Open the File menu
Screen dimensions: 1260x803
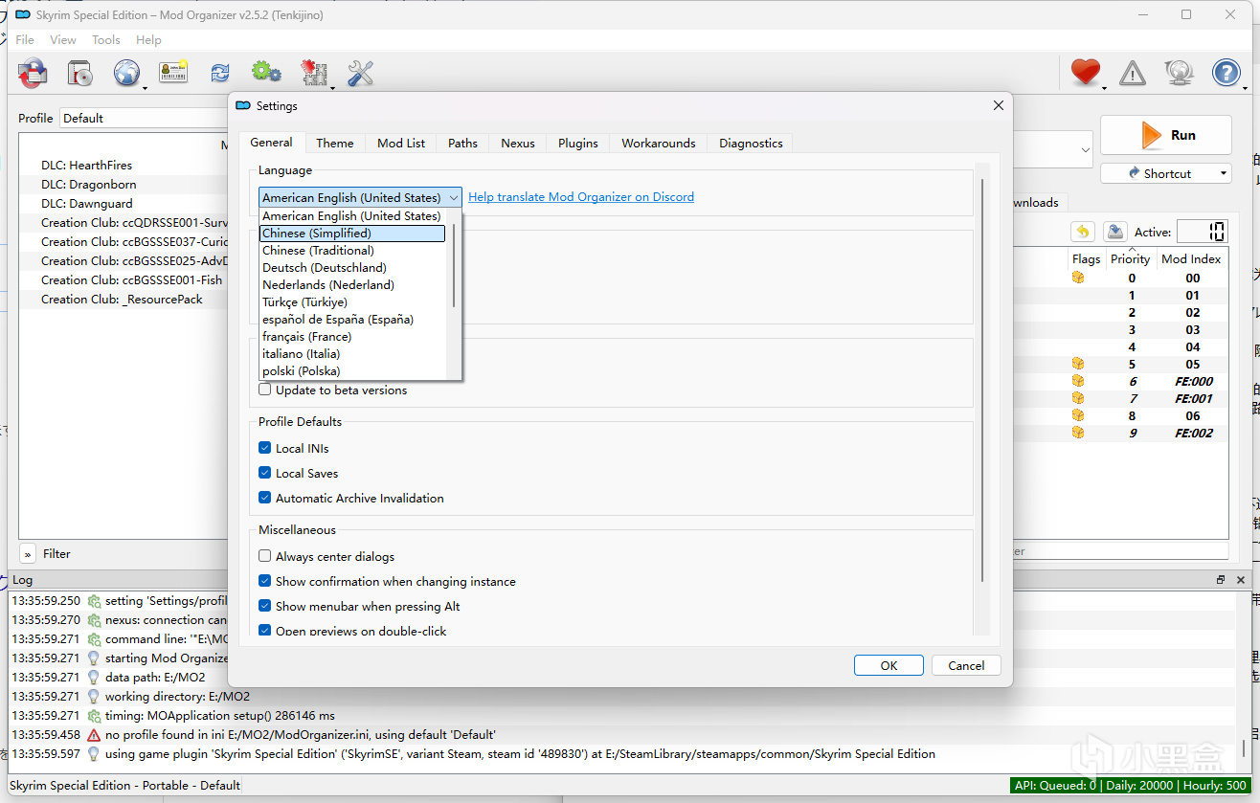click(25, 39)
